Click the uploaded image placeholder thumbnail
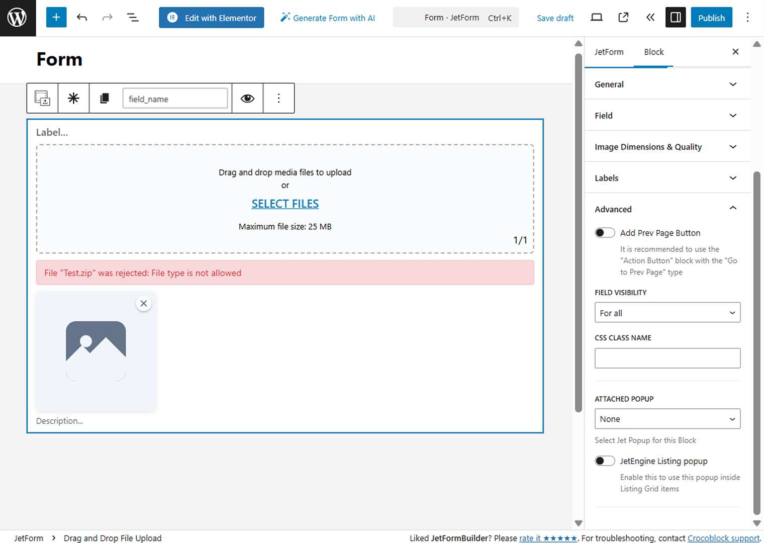The height and width of the screenshot is (543, 764). click(96, 351)
